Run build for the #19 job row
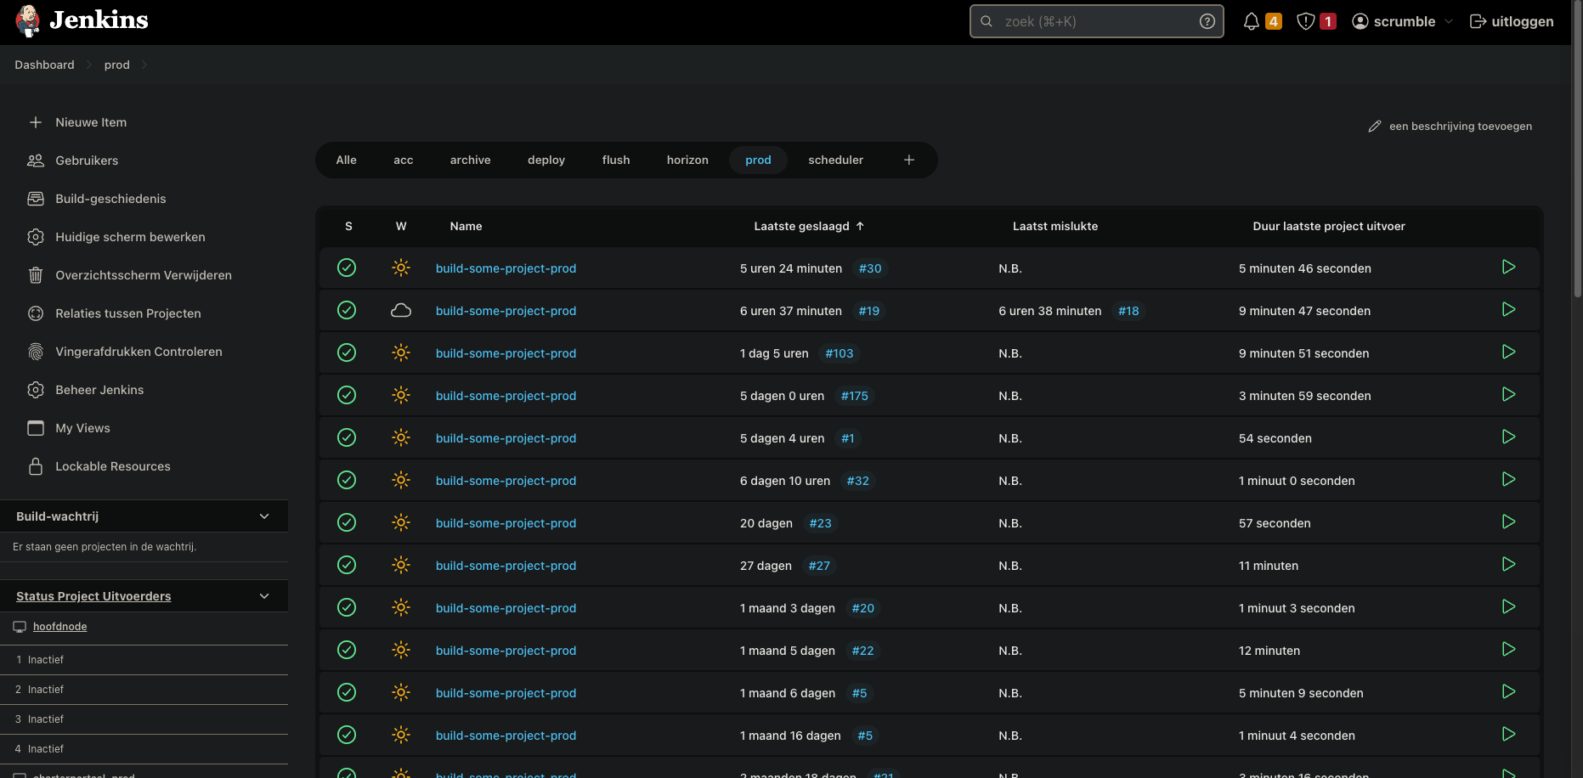Viewport: 1583px width, 778px height. pos(1508,310)
